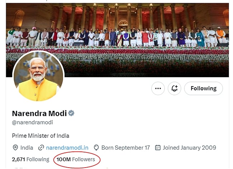
Task: Click the 100M follower count number
Action: click(63, 159)
